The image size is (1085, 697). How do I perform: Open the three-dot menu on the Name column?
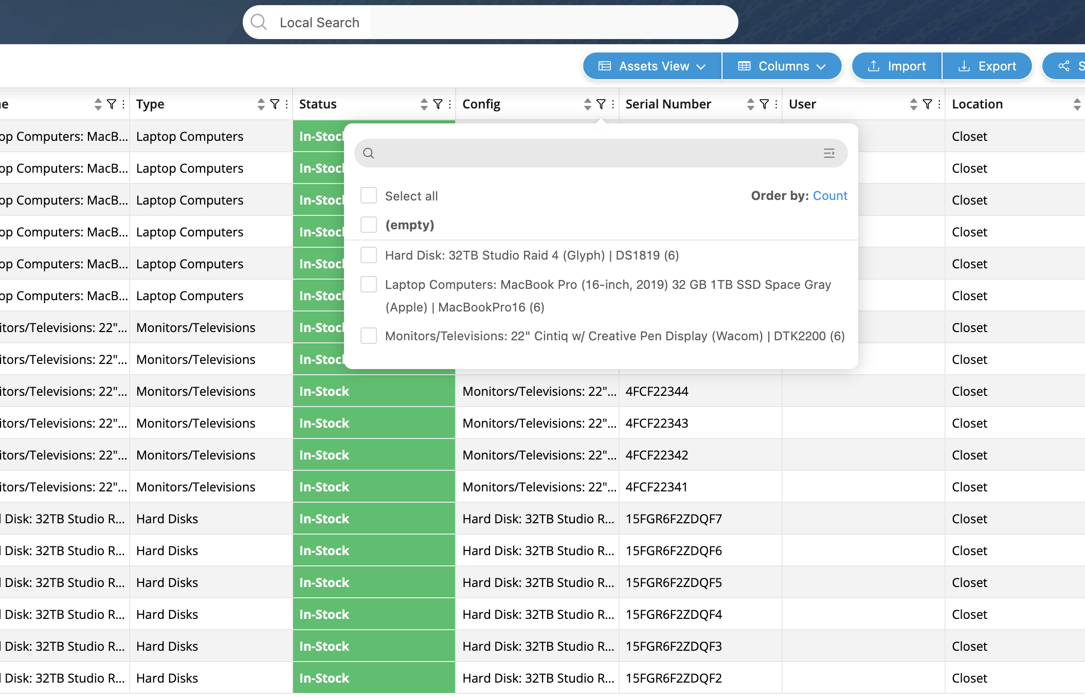(x=123, y=104)
